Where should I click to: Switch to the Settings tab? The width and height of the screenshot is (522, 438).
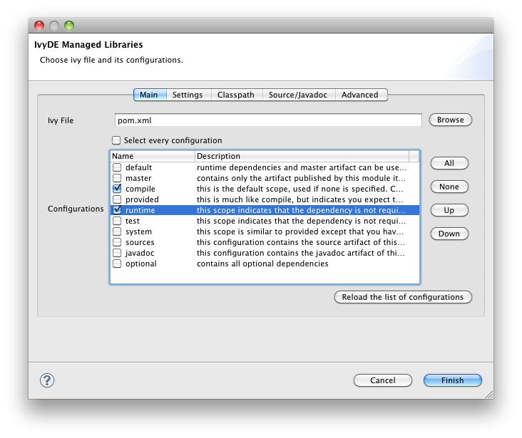click(188, 95)
